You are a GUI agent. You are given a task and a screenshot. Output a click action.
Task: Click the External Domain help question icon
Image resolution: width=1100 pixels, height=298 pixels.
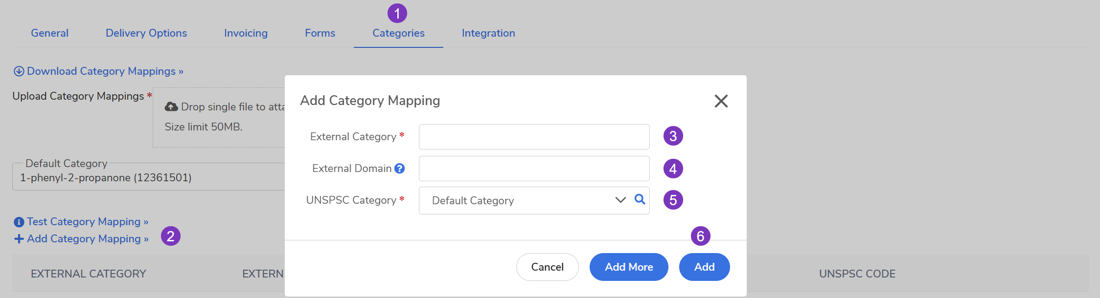tap(399, 169)
